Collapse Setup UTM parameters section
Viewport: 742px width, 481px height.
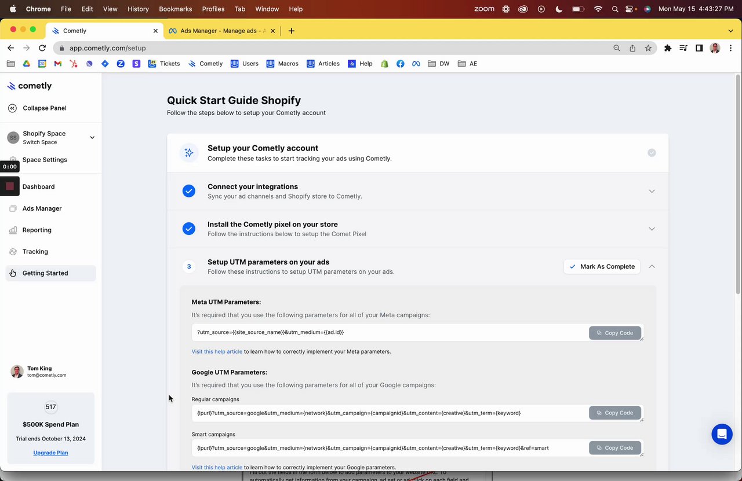pos(652,266)
